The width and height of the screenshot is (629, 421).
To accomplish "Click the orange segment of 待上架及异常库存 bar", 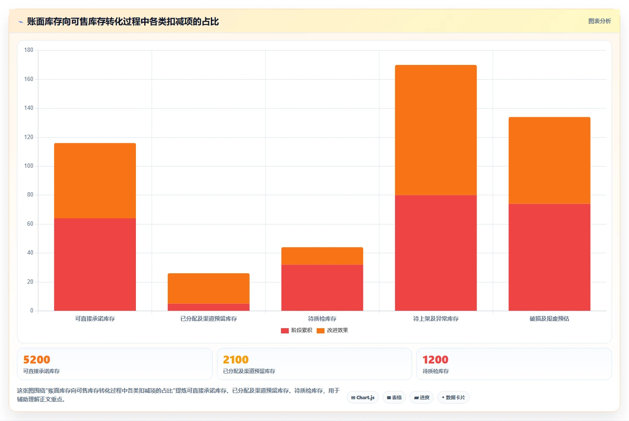I will click(x=436, y=130).
